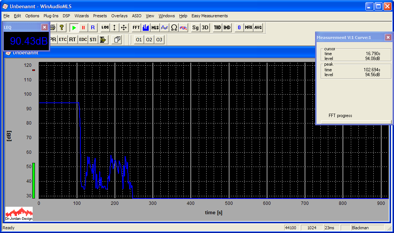
Task: Open the Plug-Ins menu
Action: click(x=51, y=16)
